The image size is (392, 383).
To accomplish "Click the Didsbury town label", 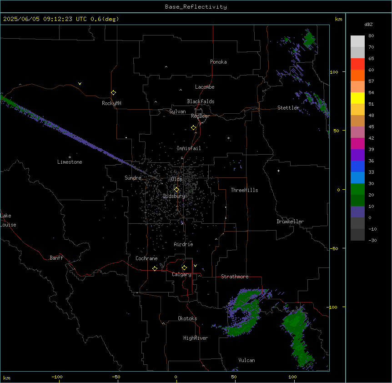I will coord(174,196).
